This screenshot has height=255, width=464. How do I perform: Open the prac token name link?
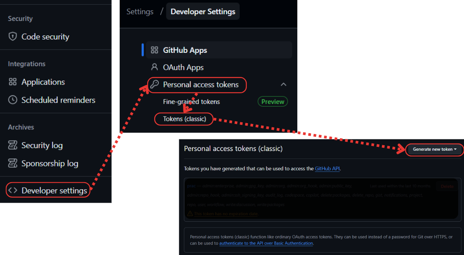191,186
